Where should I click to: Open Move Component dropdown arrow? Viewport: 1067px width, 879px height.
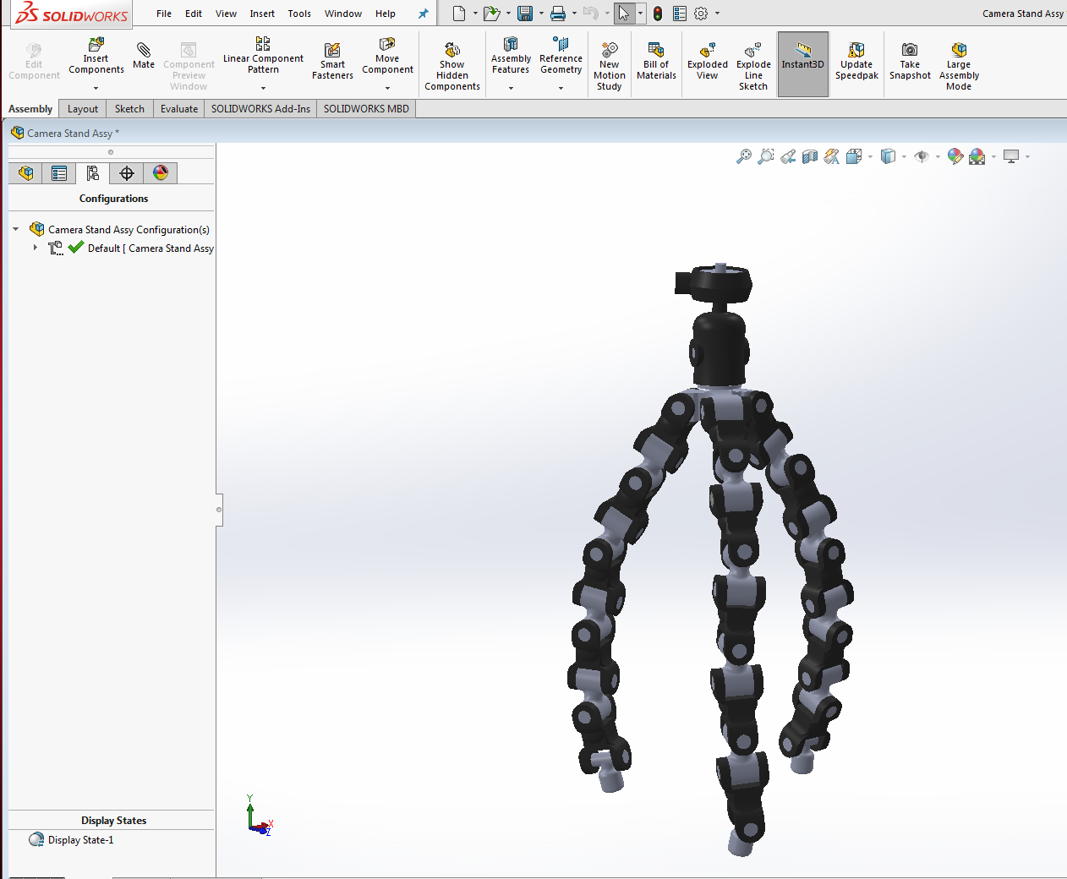coord(387,88)
